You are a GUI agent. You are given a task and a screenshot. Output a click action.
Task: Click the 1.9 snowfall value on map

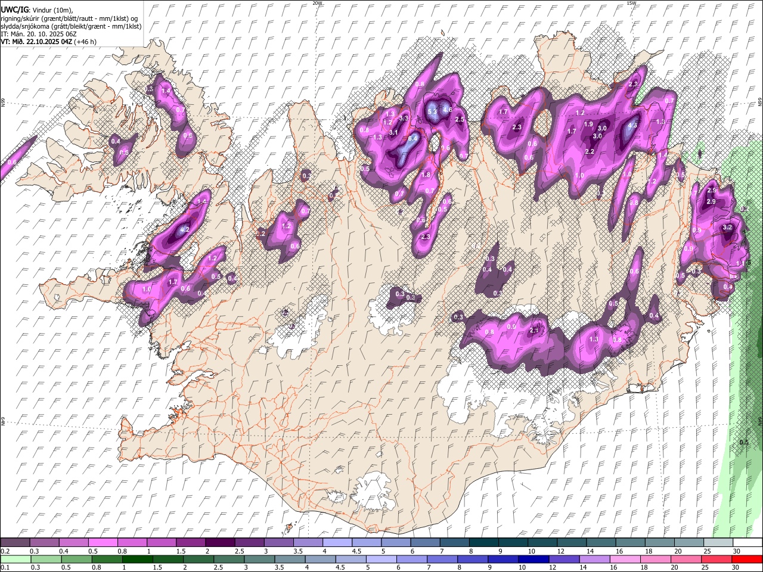tap(588, 125)
